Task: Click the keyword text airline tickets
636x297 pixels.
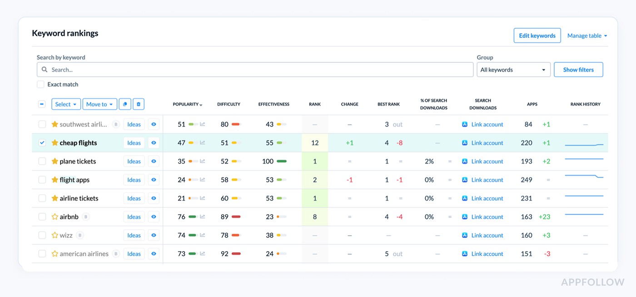Action: pos(79,198)
